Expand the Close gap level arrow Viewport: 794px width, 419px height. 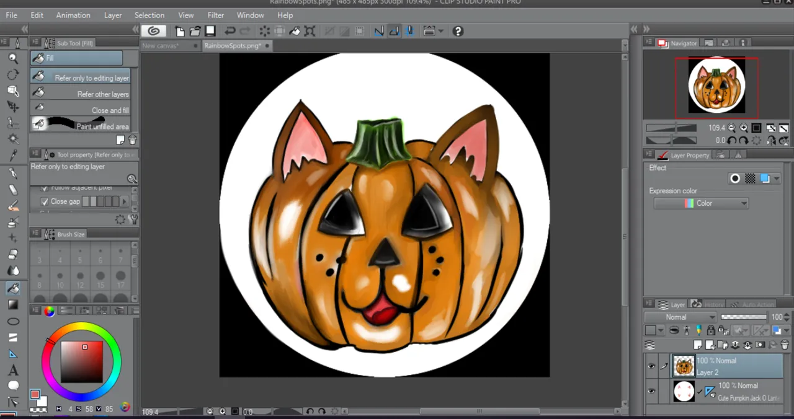124,201
